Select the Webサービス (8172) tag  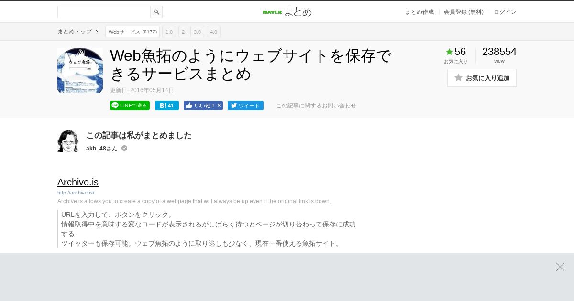point(132,32)
